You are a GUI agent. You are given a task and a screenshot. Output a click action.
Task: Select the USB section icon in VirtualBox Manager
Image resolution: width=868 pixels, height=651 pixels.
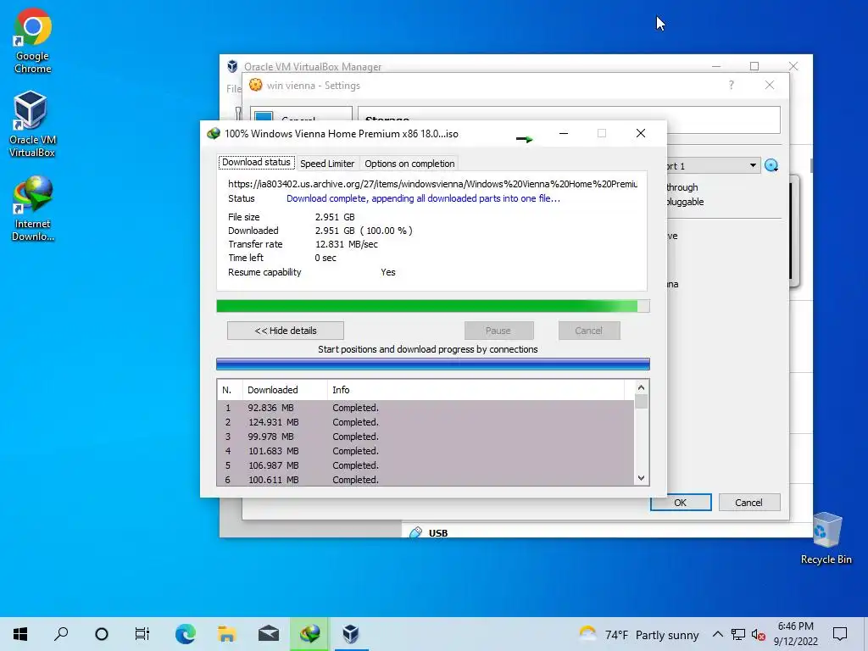coord(415,532)
